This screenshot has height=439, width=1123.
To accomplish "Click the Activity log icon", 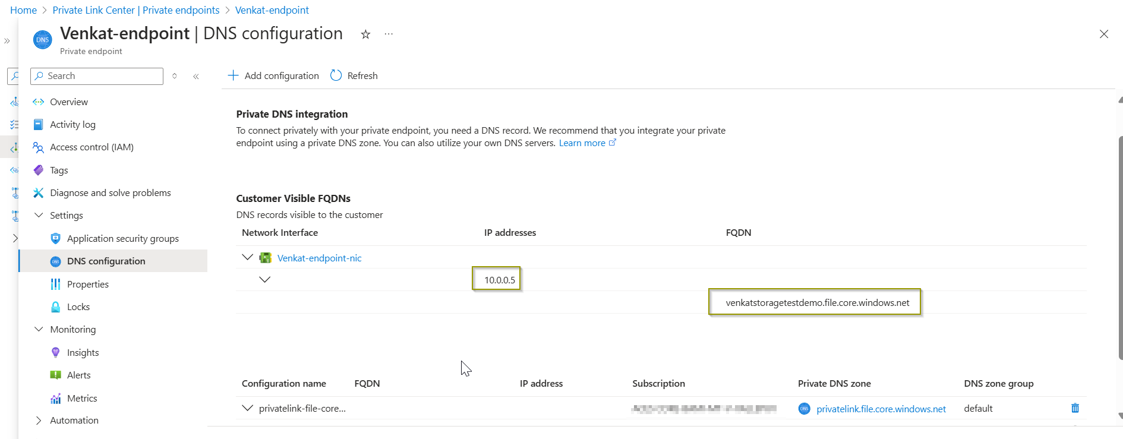I will point(39,124).
